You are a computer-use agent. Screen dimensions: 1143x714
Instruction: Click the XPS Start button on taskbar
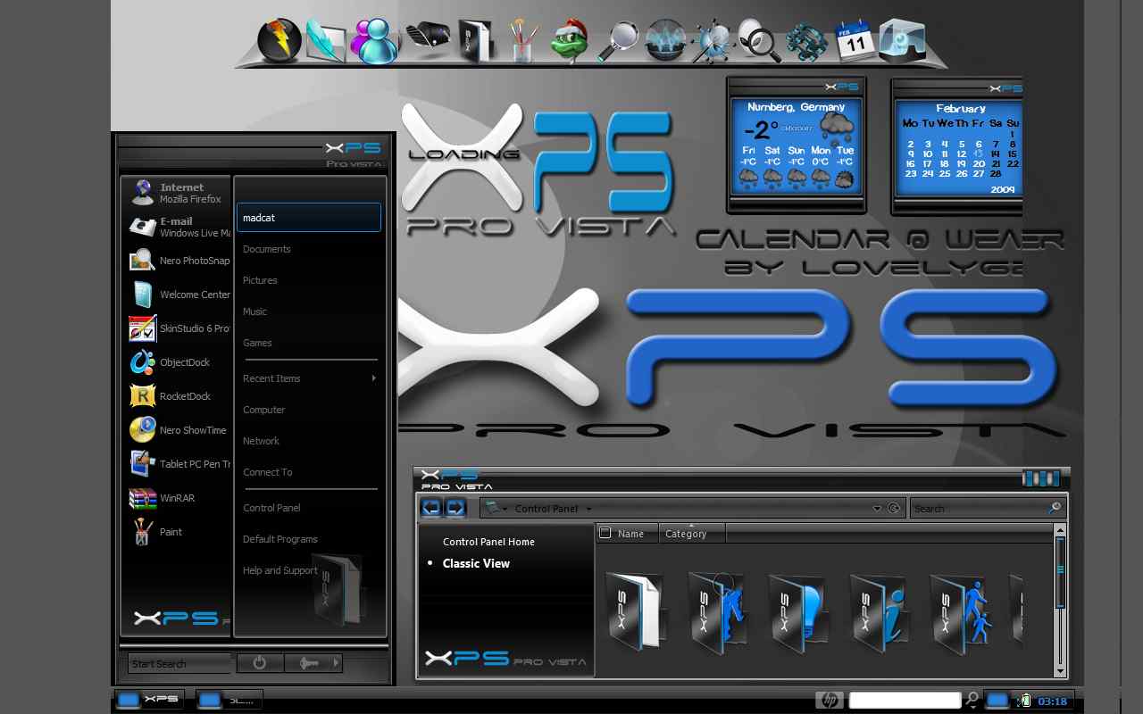(148, 699)
